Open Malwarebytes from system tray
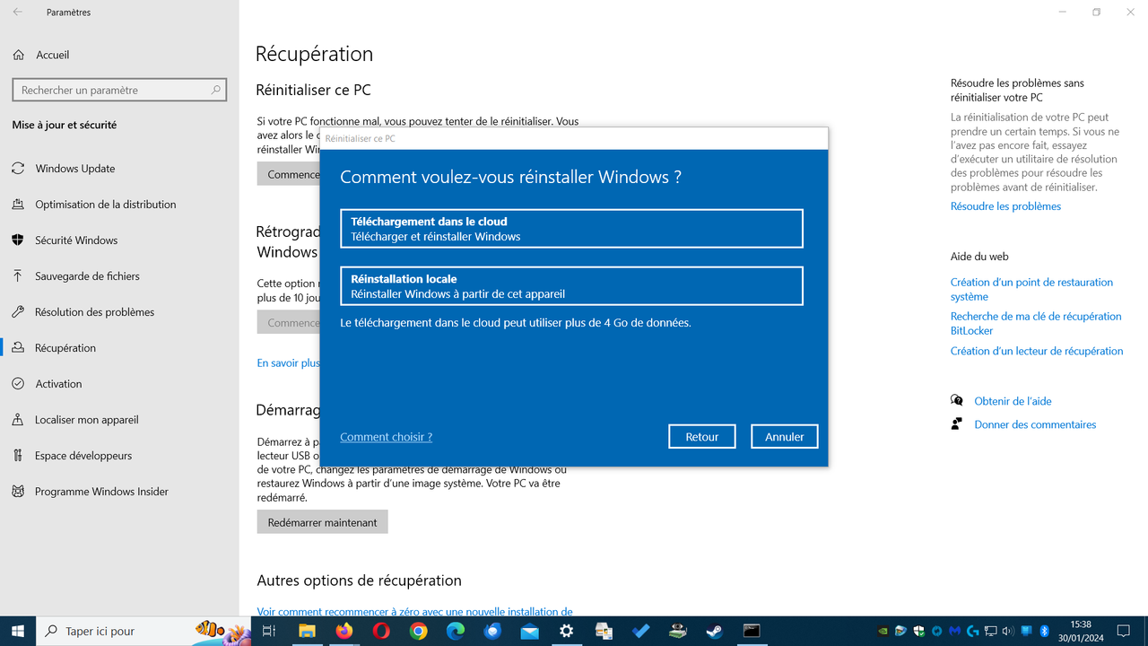The height and width of the screenshot is (646, 1148). click(x=955, y=631)
